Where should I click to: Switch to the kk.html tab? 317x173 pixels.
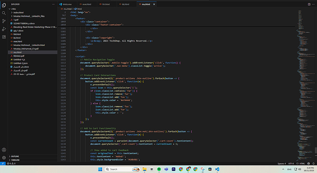coord(126,4)
